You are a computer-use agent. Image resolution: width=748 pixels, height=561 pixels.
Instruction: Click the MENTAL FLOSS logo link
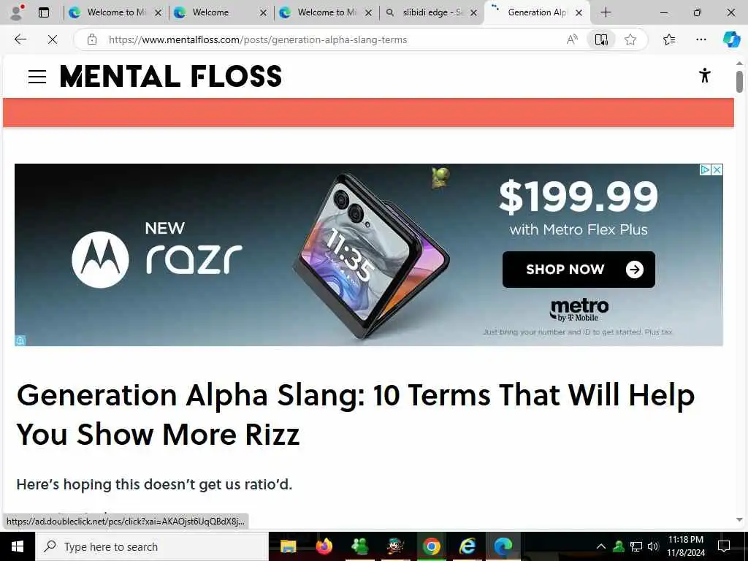171,76
